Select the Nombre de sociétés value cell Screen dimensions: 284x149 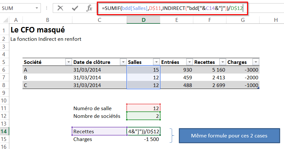coord(143,116)
